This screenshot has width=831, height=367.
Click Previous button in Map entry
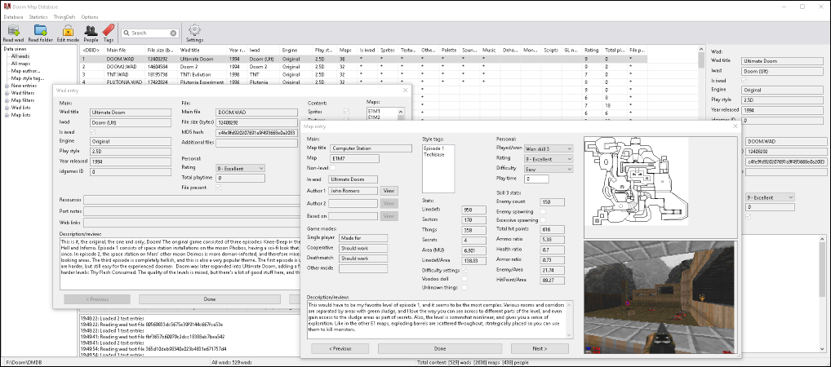(x=340, y=349)
